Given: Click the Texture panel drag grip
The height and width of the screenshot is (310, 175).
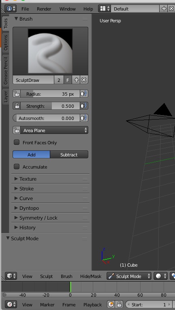Looking at the screenshot, I should pyautogui.click(x=85, y=179).
